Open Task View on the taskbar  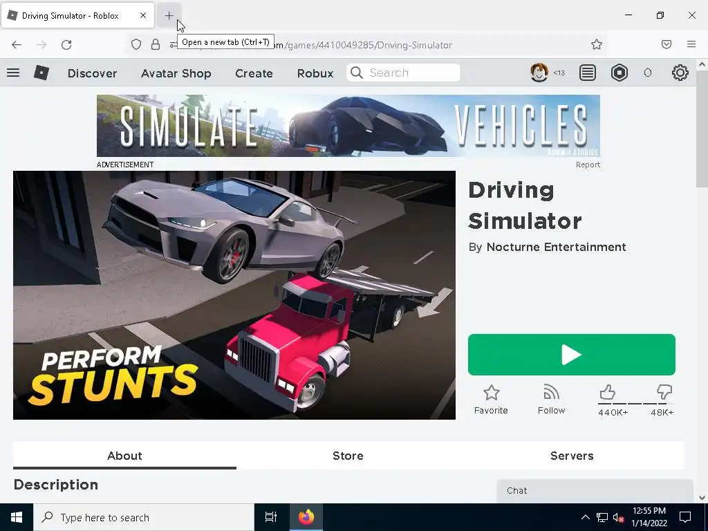[x=271, y=517]
